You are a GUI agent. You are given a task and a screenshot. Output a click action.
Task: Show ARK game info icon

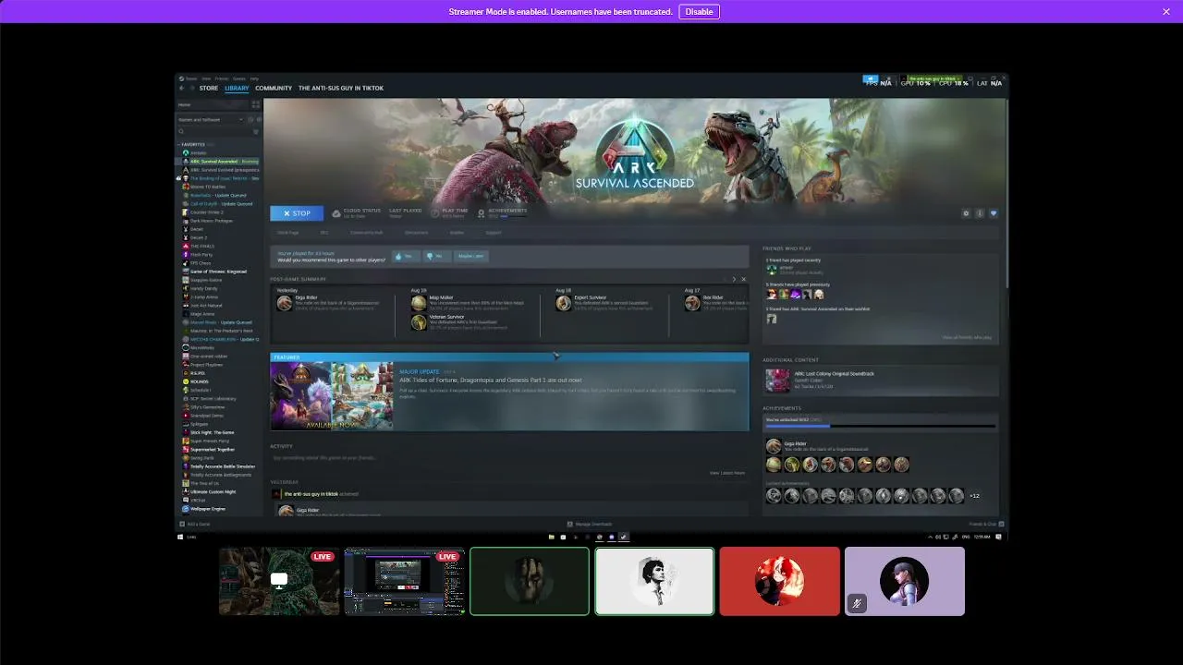(981, 213)
